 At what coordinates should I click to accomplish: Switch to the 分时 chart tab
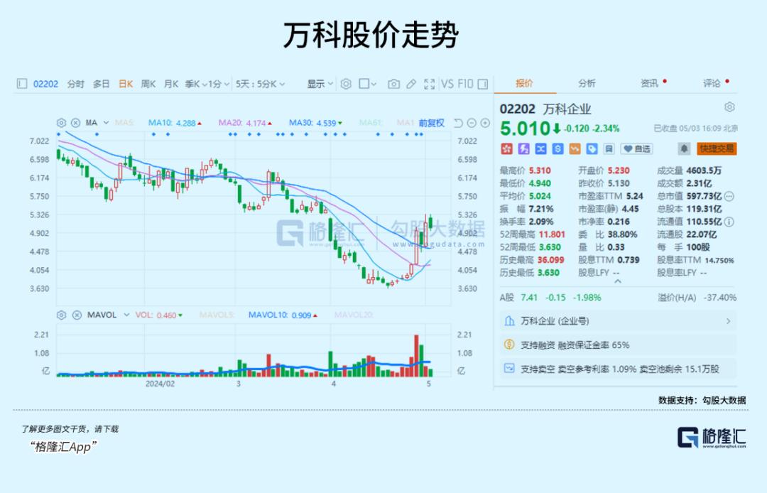click(x=76, y=84)
